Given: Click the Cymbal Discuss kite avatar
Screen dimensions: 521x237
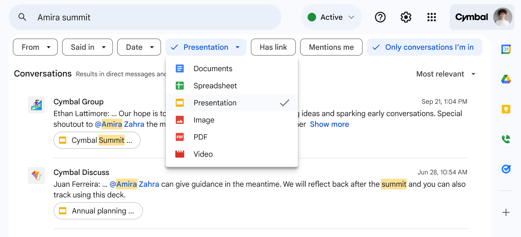Looking at the screenshot, I should click(x=36, y=175).
